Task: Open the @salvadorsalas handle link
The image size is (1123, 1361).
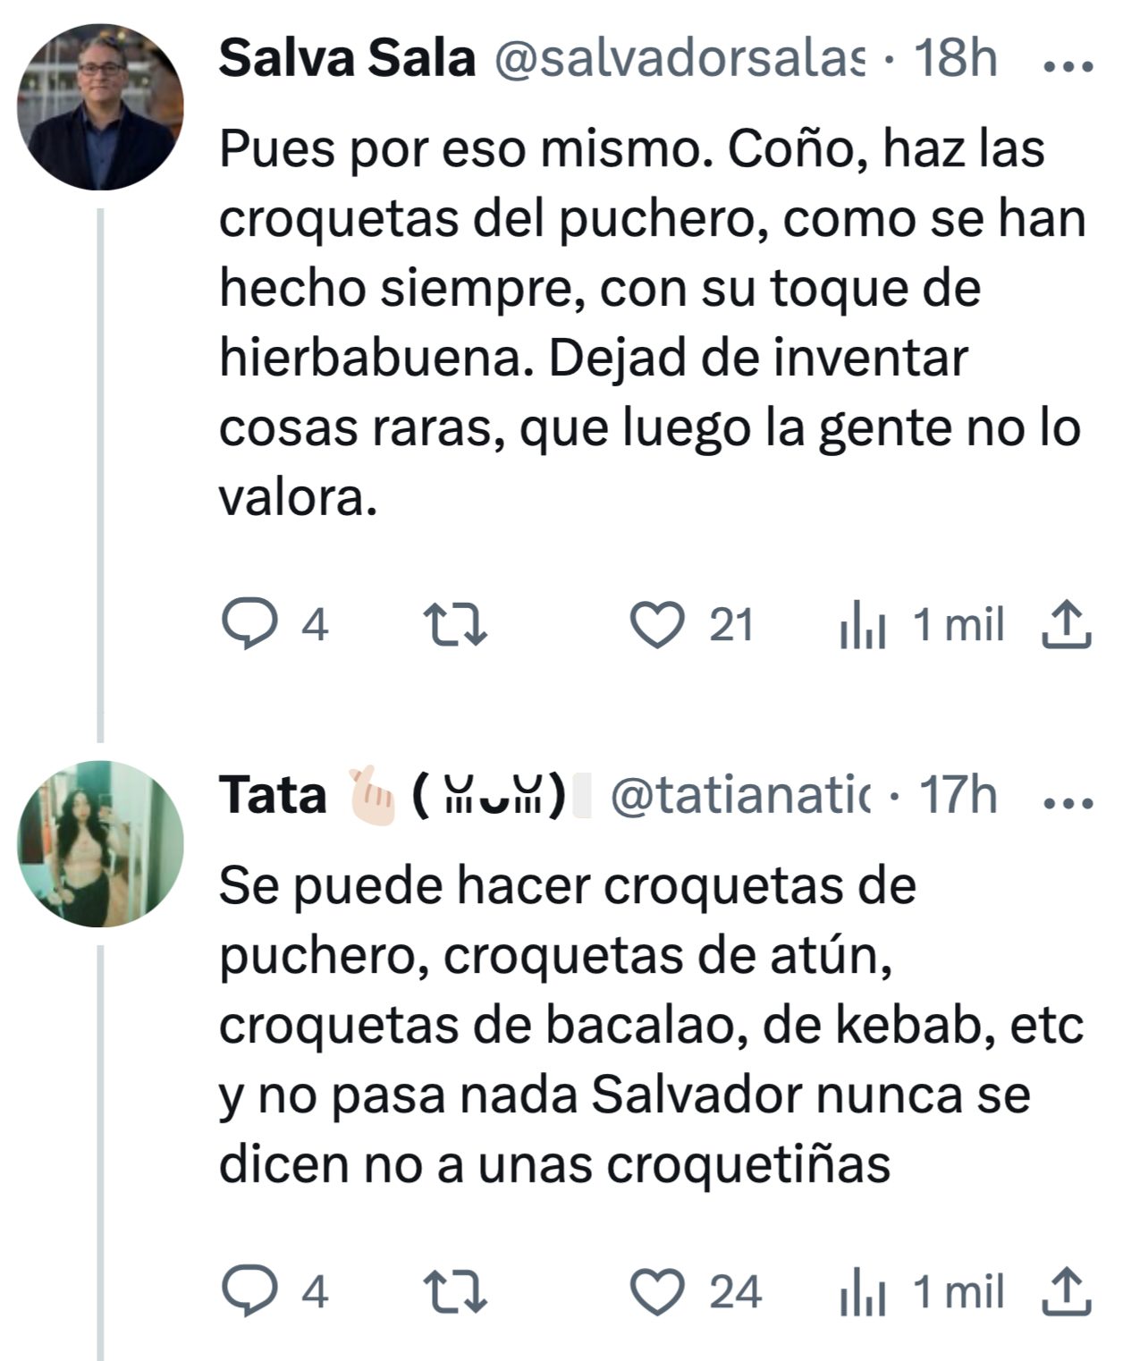Action: click(680, 59)
